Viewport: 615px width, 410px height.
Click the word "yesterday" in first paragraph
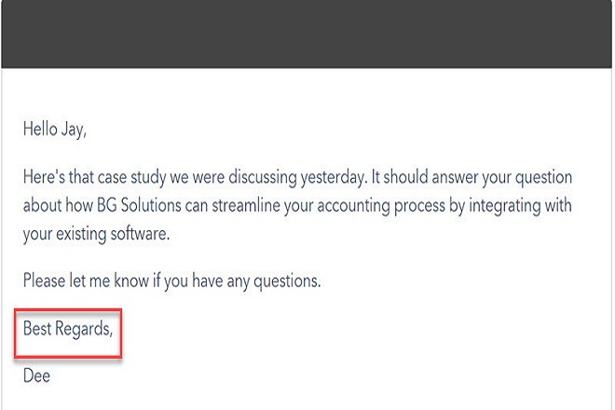click(x=334, y=177)
